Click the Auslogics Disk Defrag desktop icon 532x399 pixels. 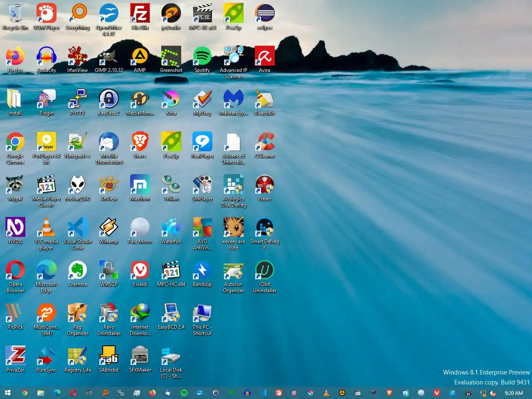click(234, 191)
